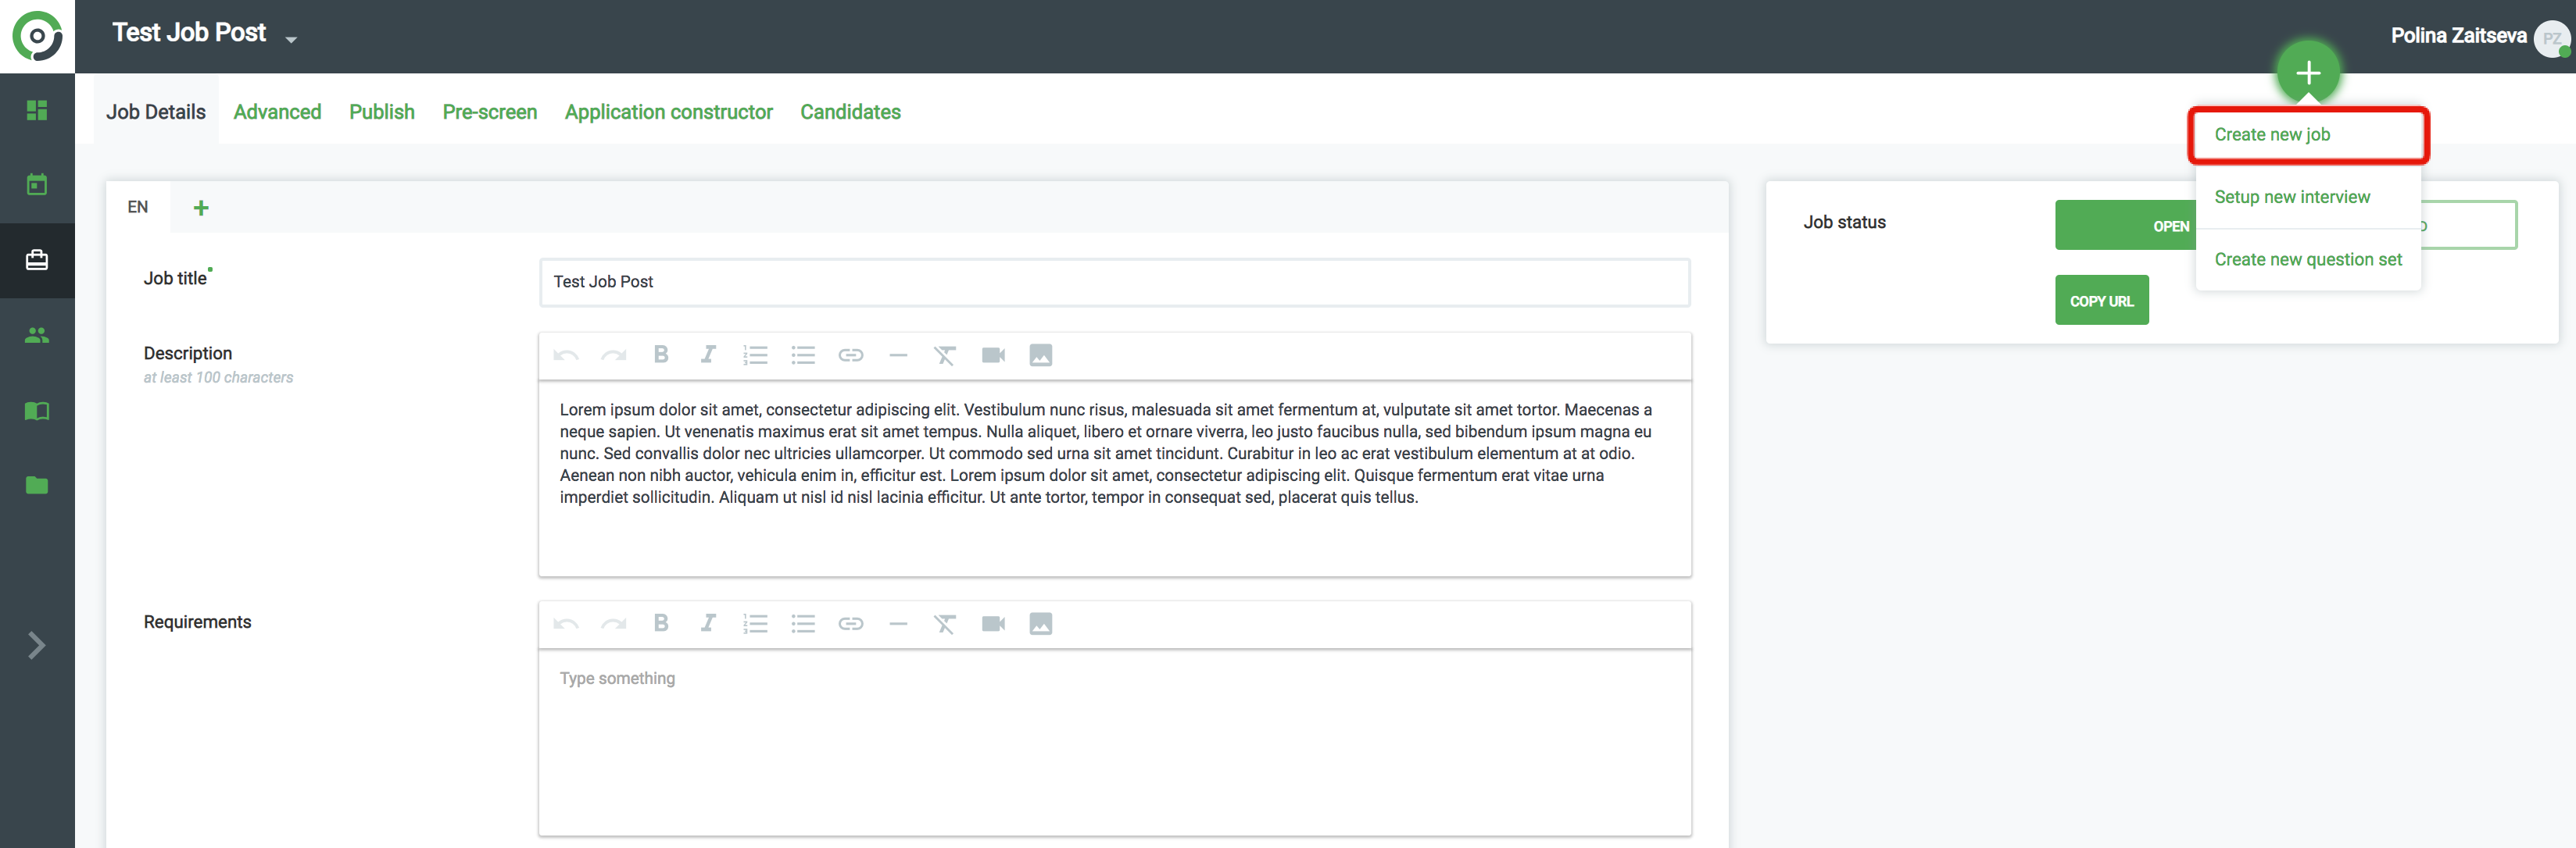Image resolution: width=2576 pixels, height=848 pixels.
Task: Click Bold icon in Description toolbar
Action: (660, 355)
